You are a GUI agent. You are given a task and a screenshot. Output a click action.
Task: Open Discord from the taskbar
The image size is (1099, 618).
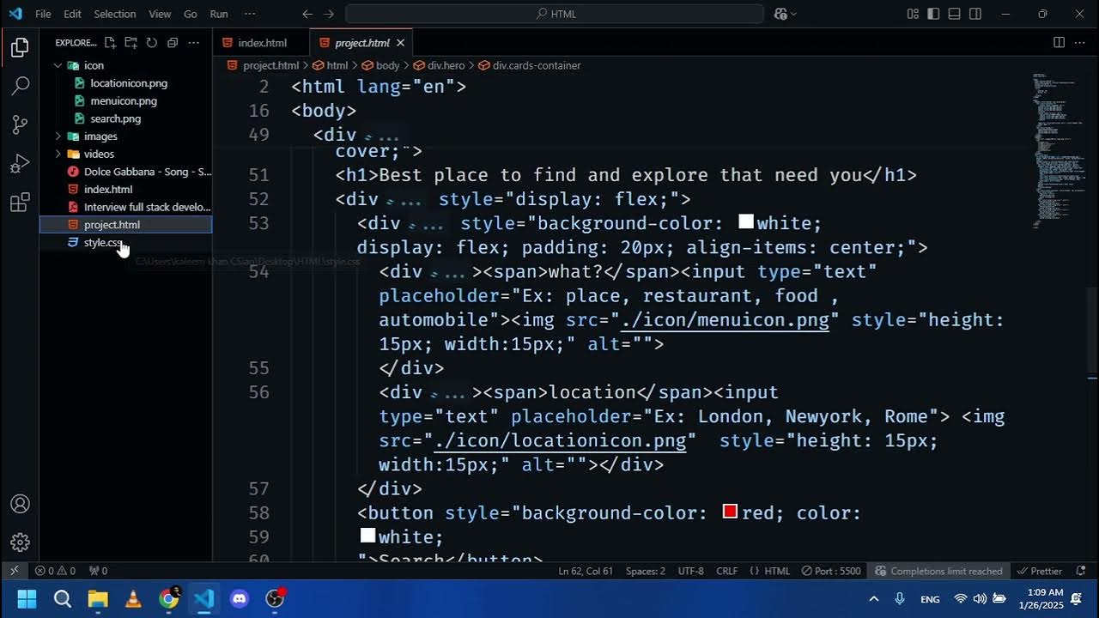(x=240, y=598)
